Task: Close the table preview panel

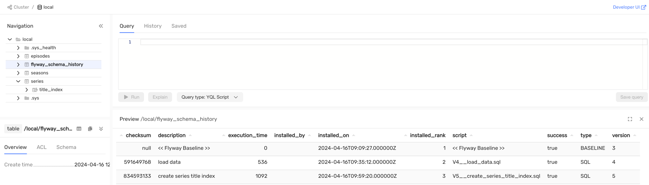Action: coord(641,119)
